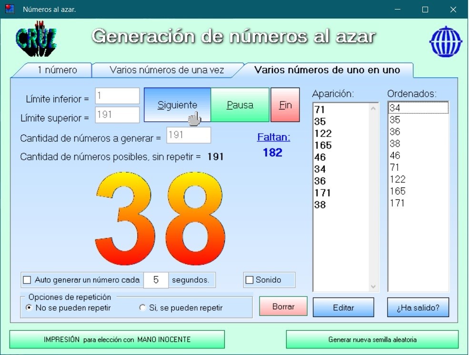469x355 pixels.
Task: Select 'Varios números de uno en uno' tab
Action: click(327, 70)
